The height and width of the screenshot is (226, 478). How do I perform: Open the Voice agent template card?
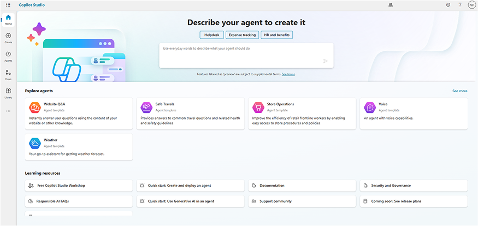414,114
